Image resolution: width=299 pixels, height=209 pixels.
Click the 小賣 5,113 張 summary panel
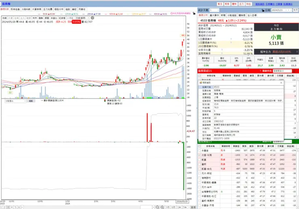click(x=276, y=40)
